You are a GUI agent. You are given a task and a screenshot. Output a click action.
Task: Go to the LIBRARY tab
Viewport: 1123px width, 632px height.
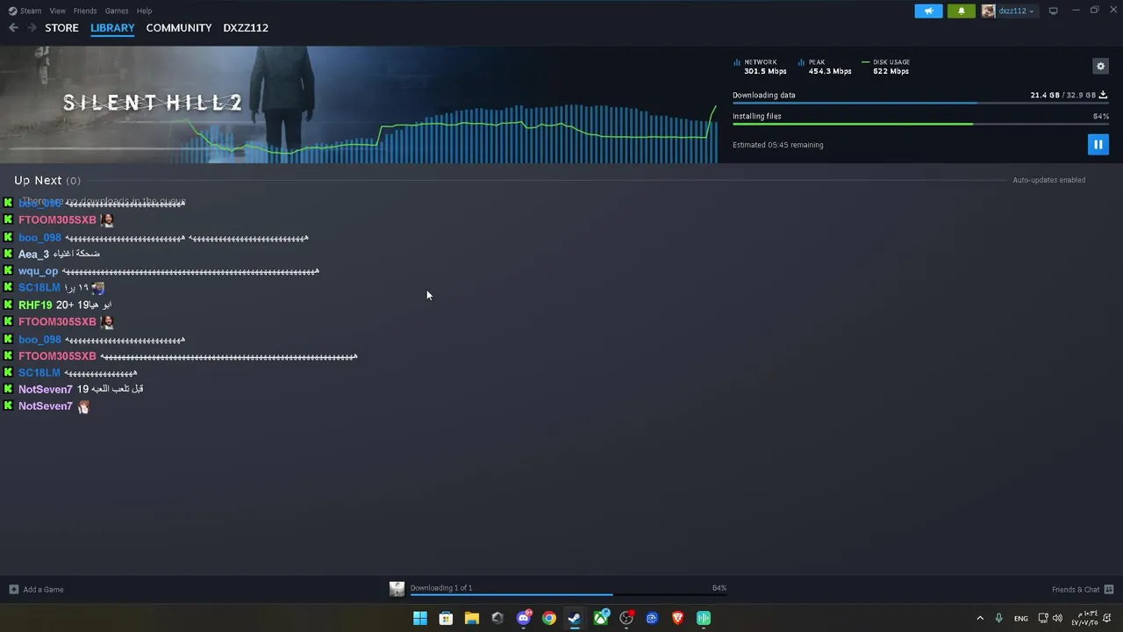(x=112, y=28)
